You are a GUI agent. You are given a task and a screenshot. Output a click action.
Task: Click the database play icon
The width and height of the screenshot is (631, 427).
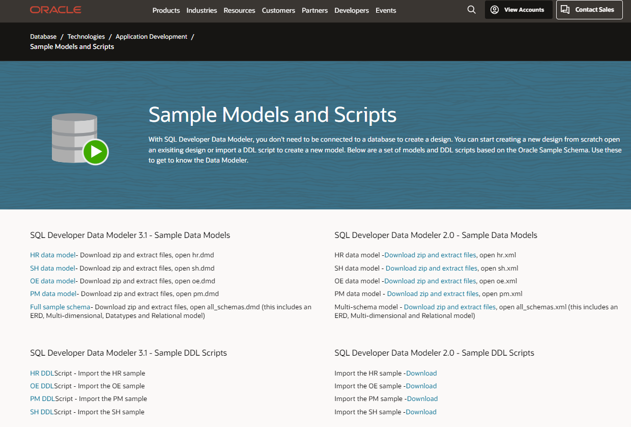80,139
